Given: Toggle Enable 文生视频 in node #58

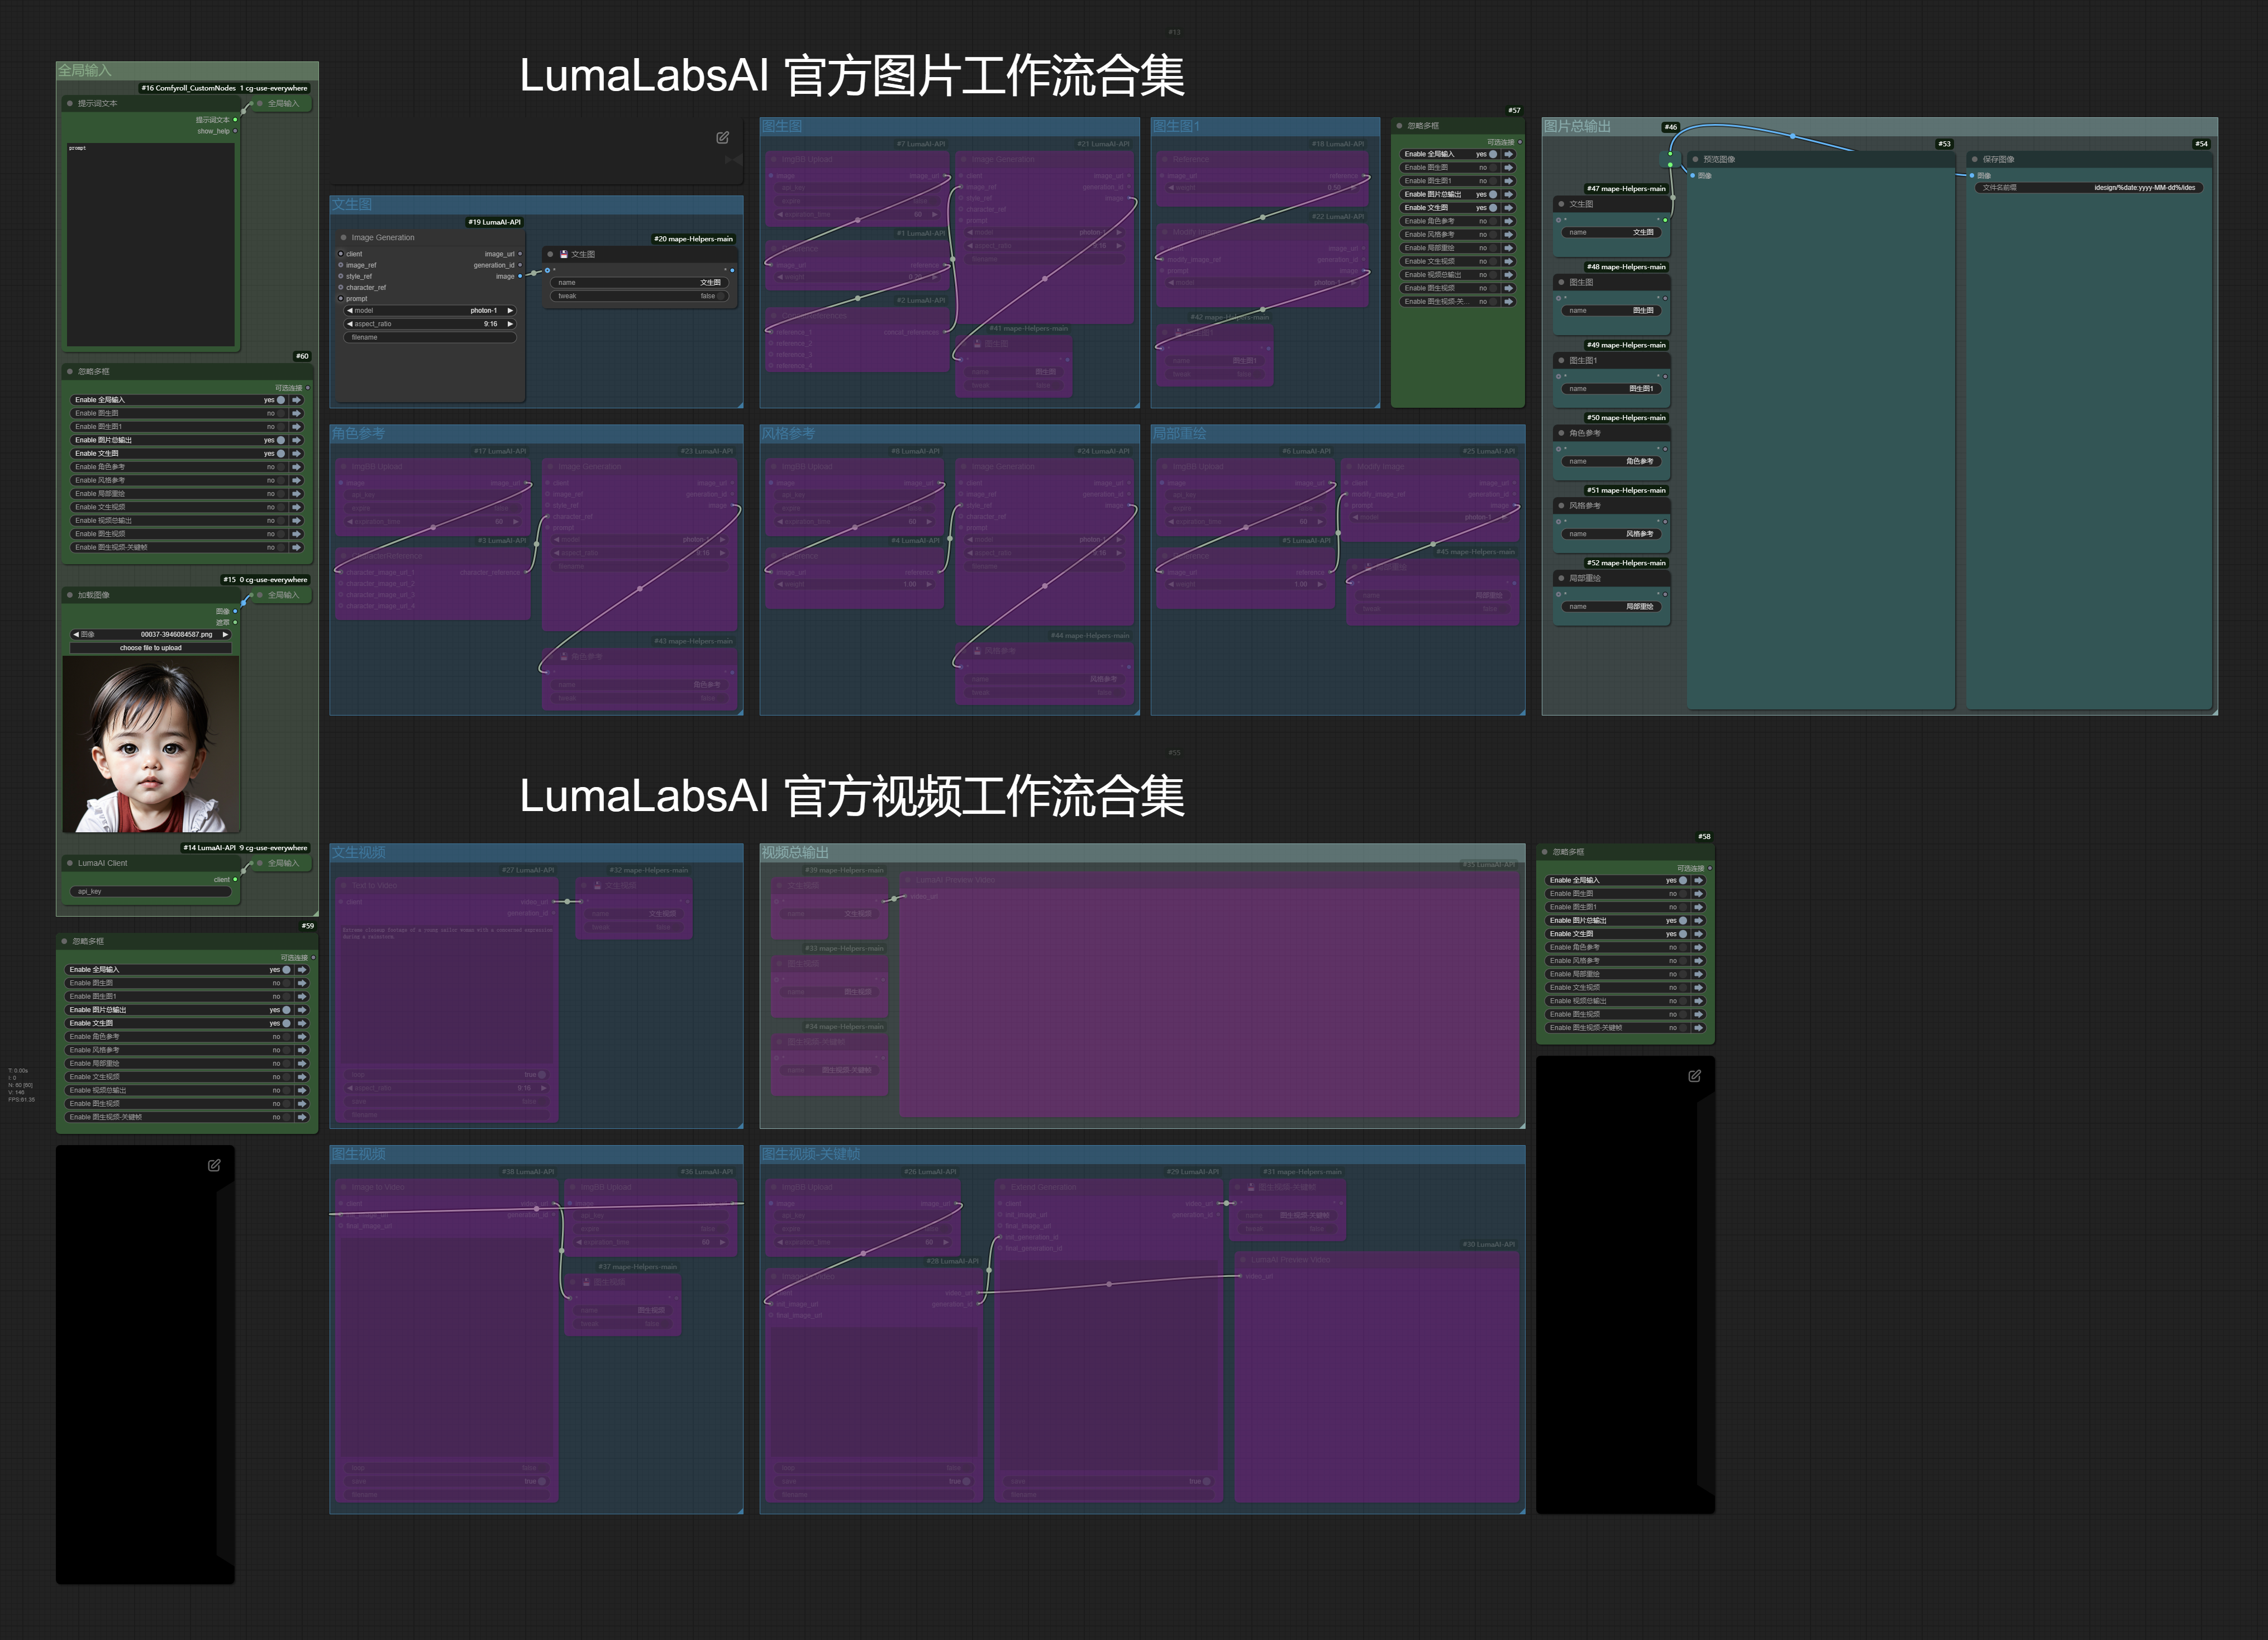Looking at the screenshot, I should click(1682, 987).
